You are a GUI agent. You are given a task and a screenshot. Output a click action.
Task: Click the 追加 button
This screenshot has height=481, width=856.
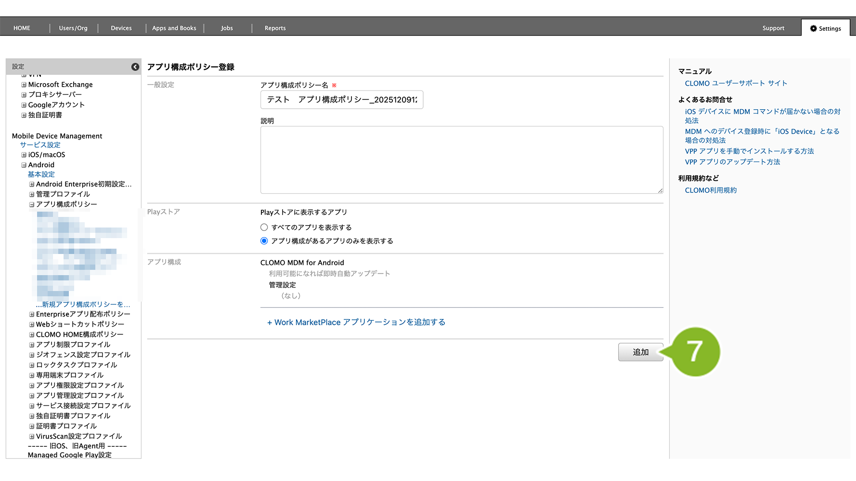[640, 352]
